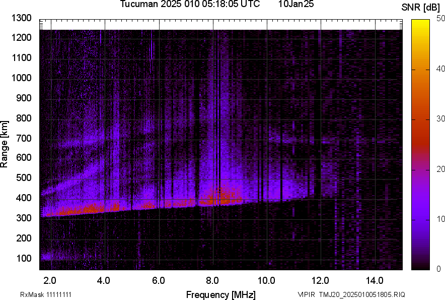The width and height of the screenshot is (445, 300).
Task: Click the 0 label at colorbar bottom
Action: (439, 269)
